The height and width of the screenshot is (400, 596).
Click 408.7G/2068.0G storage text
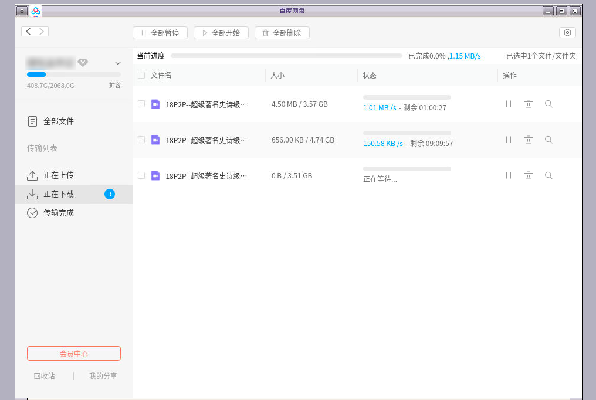(x=50, y=86)
